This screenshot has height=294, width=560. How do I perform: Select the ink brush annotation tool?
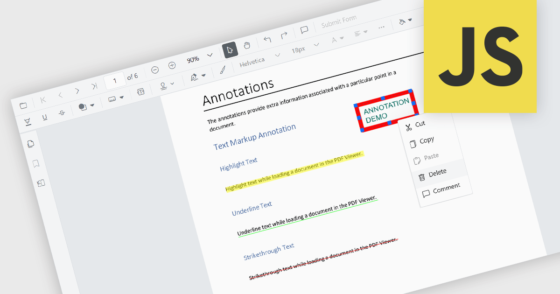point(223,70)
